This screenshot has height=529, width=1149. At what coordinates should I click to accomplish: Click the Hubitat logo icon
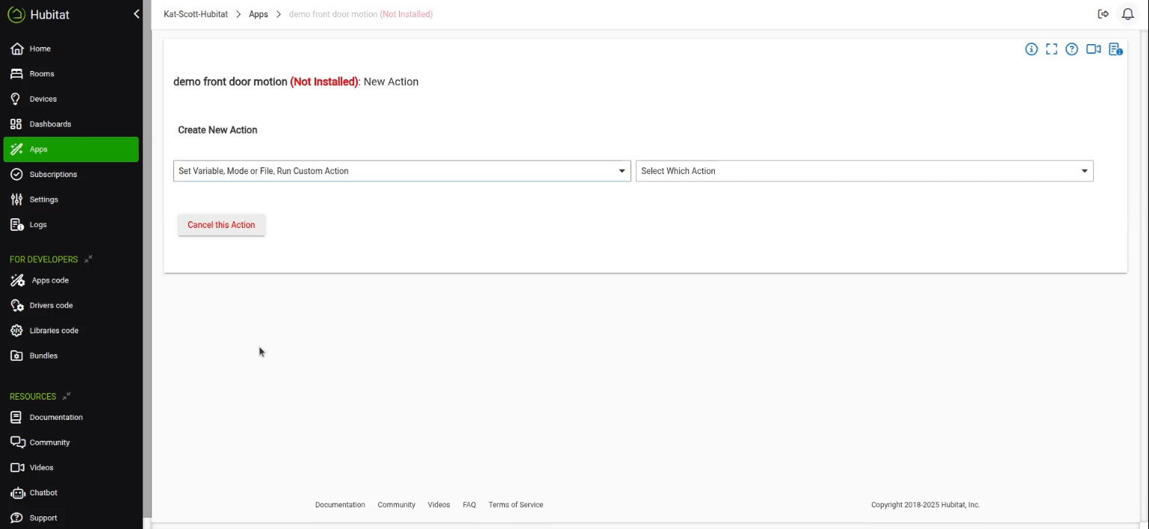point(16,14)
